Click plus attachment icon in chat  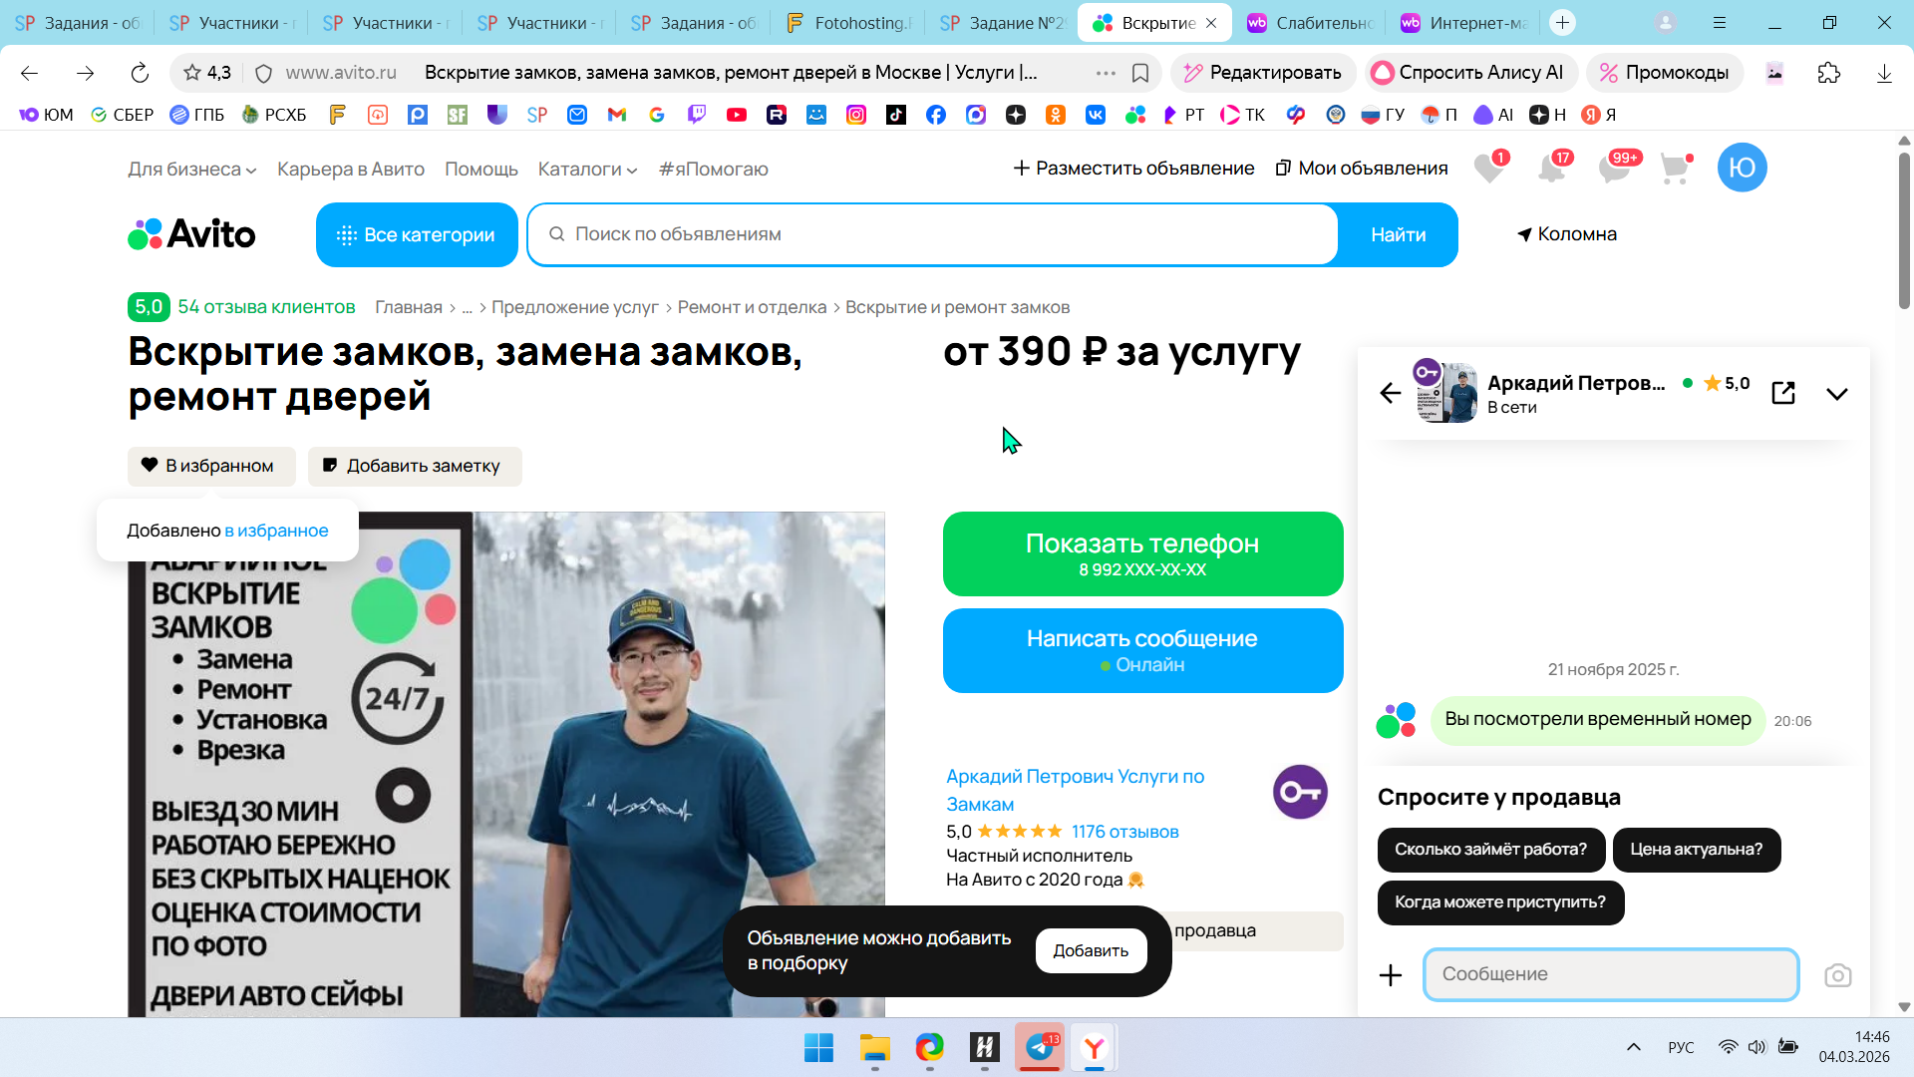pos(1390,975)
